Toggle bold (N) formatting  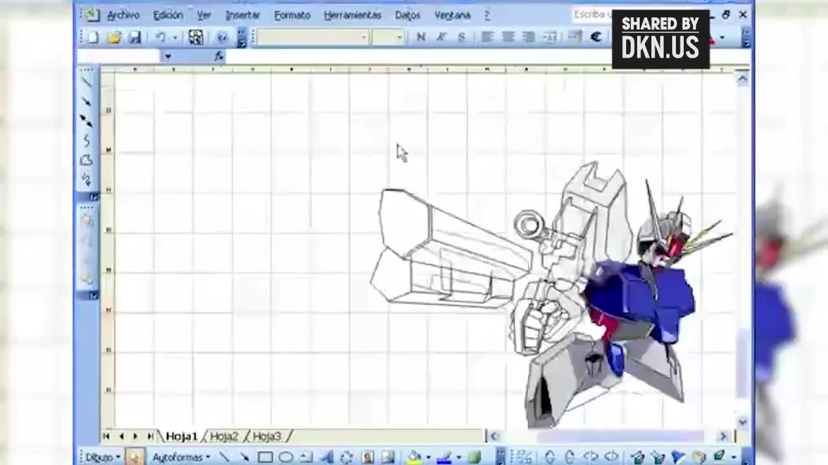pos(421,37)
